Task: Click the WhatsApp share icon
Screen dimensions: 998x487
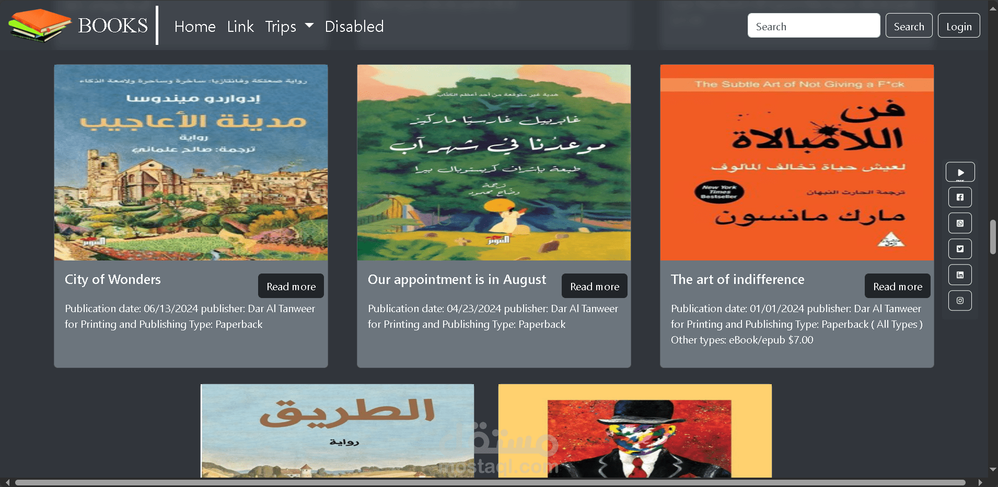Action: (x=960, y=223)
